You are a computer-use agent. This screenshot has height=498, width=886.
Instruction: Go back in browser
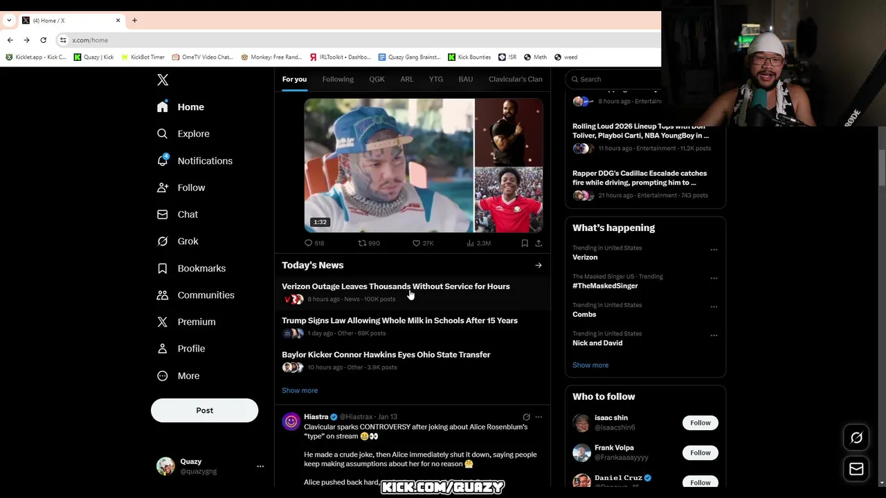pos(10,40)
